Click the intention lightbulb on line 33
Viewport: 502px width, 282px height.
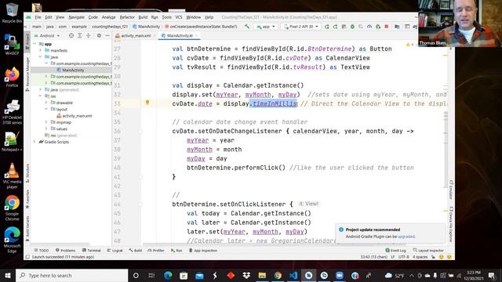[147, 103]
